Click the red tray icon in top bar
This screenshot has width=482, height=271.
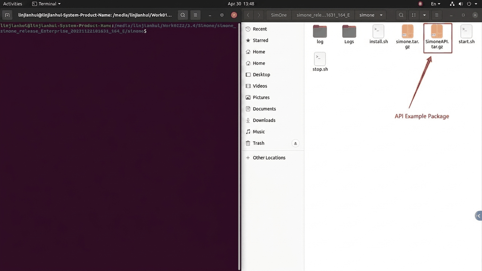(421, 4)
